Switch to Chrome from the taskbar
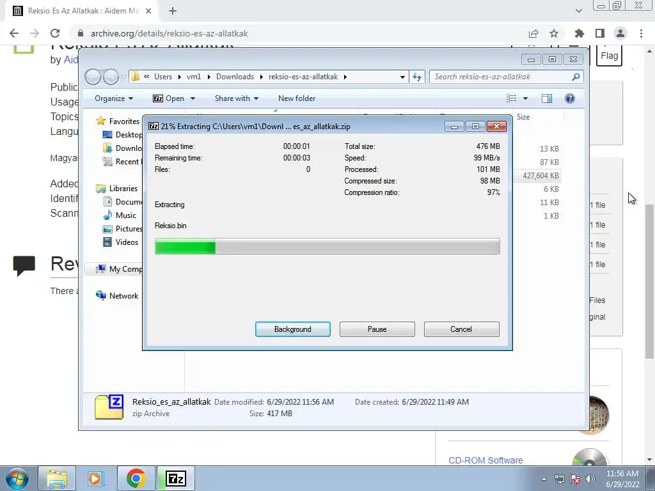Image resolution: width=655 pixels, height=491 pixels. click(136, 478)
